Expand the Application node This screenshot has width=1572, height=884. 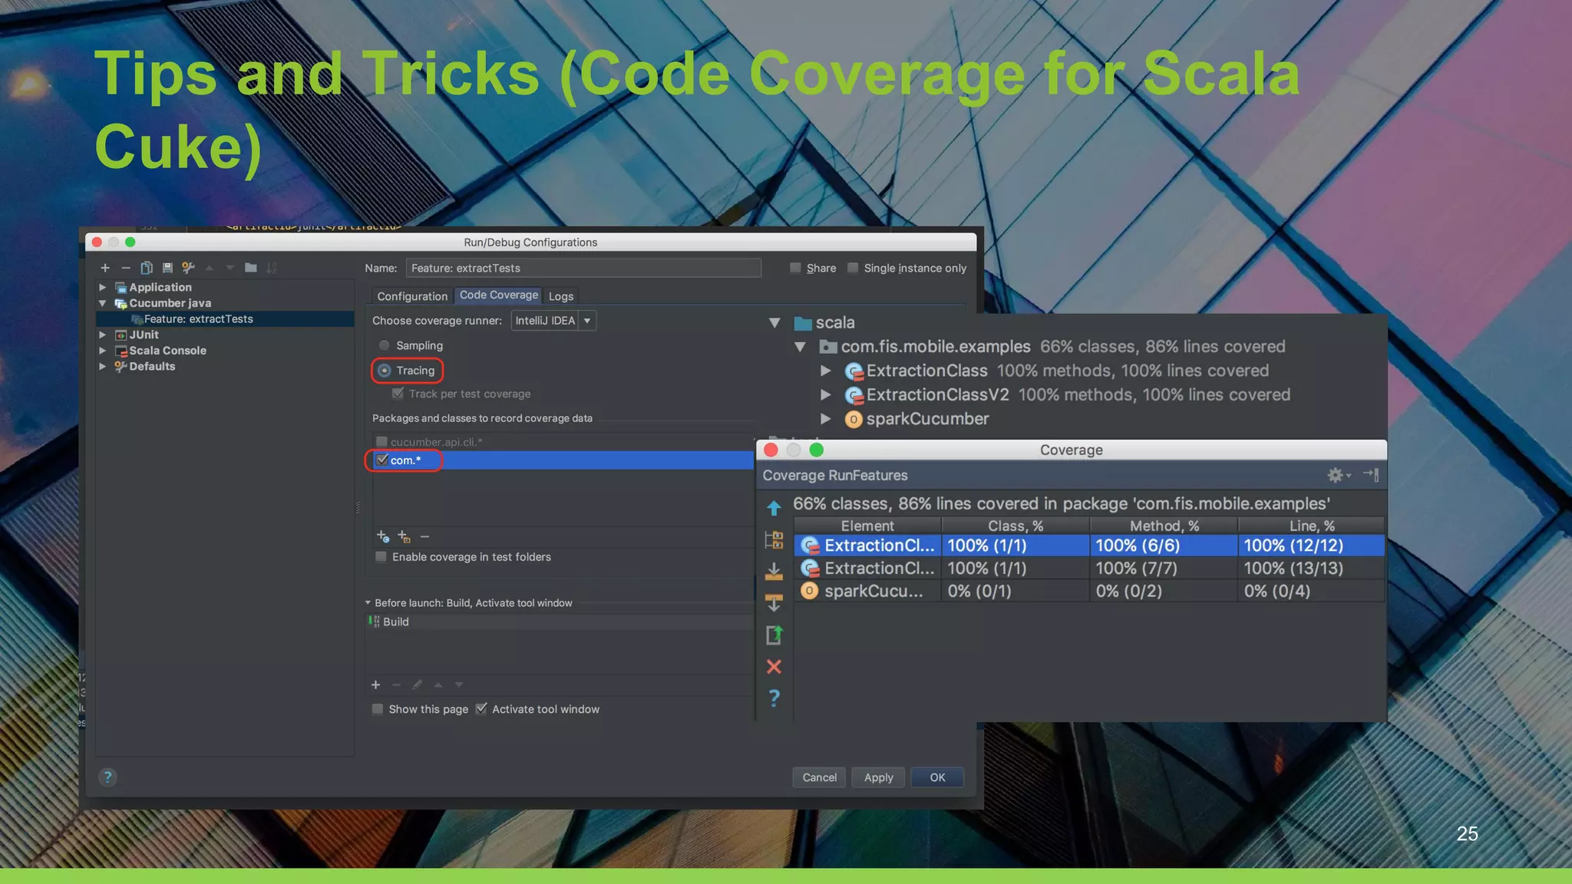click(x=102, y=287)
